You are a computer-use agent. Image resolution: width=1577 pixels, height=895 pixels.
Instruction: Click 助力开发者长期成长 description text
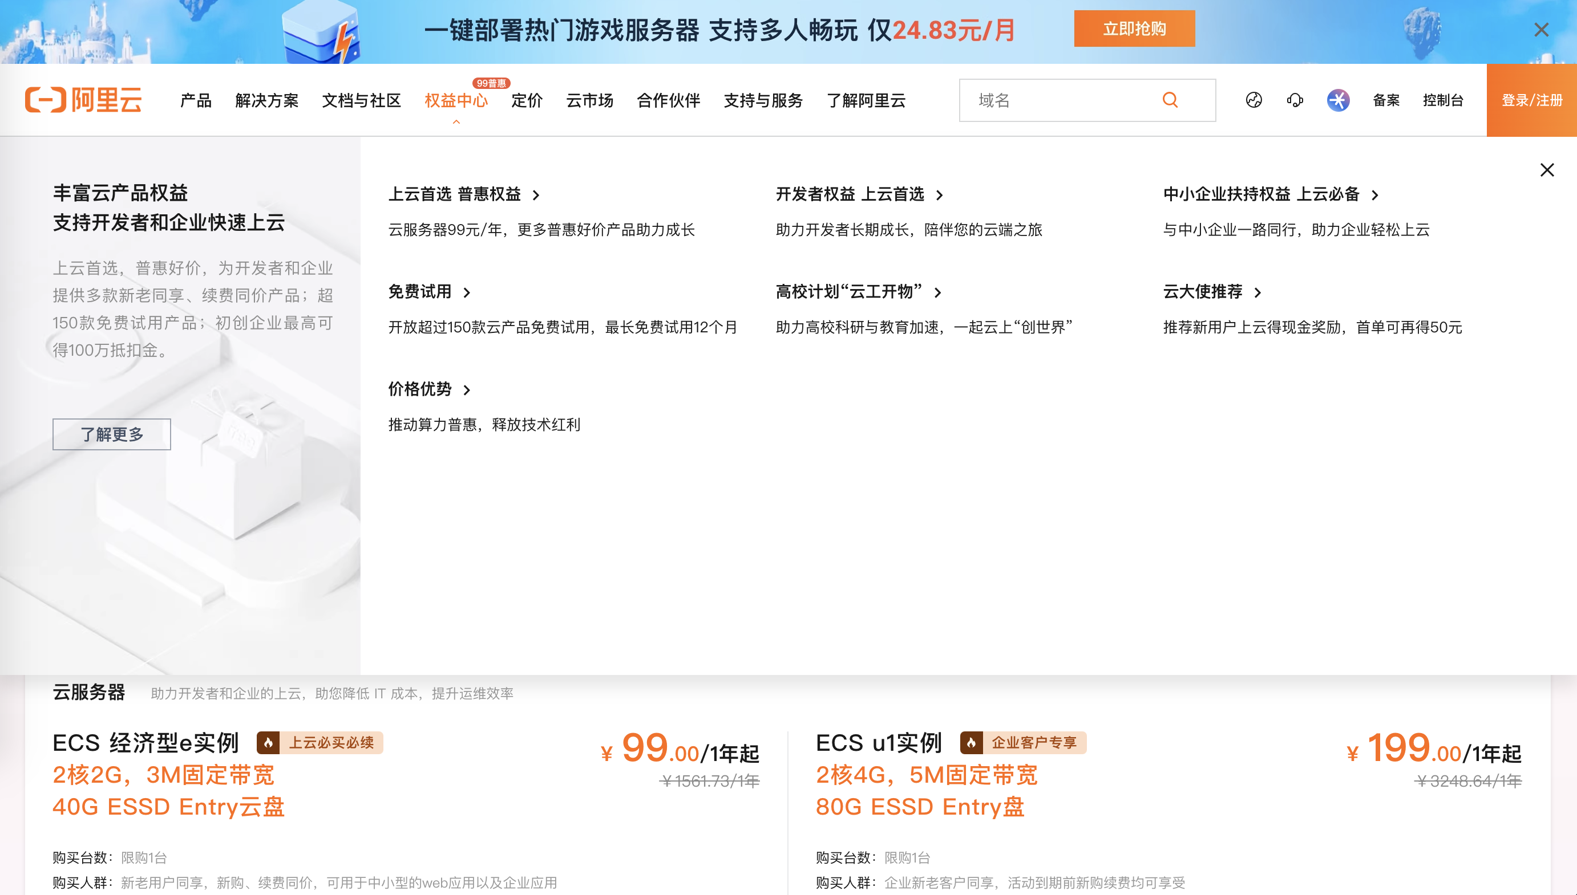click(909, 230)
